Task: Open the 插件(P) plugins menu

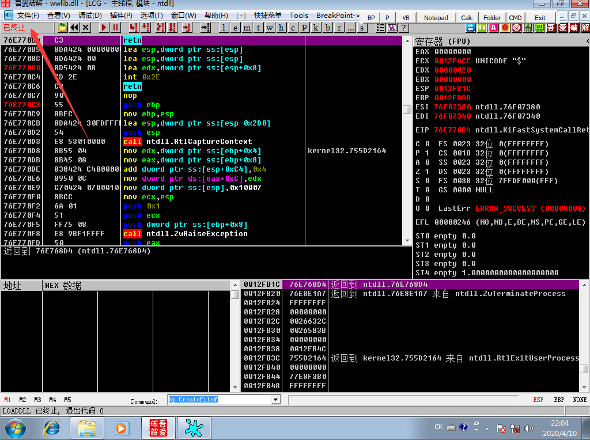Action: [121, 16]
